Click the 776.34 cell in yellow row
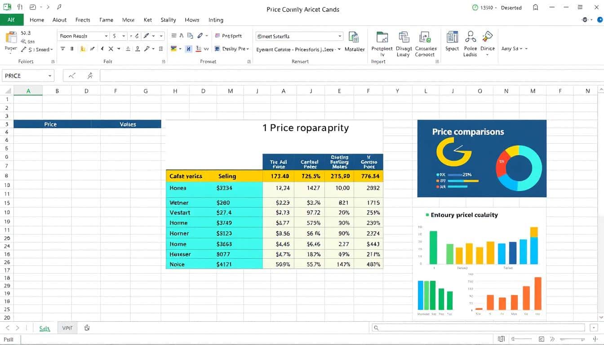Image resolution: width=604 pixels, height=345 pixels. point(369,176)
